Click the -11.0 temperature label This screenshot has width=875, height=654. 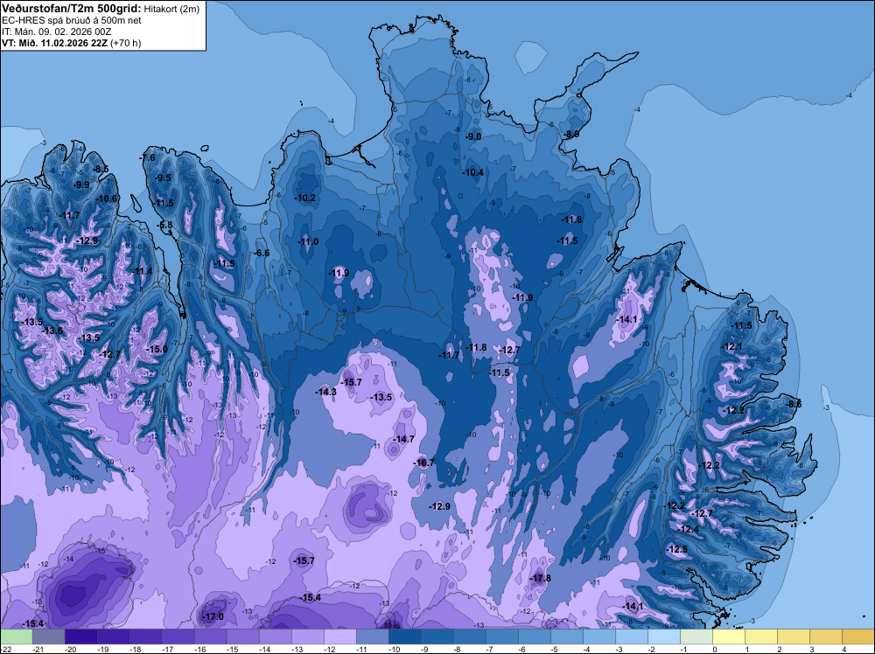[309, 241]
